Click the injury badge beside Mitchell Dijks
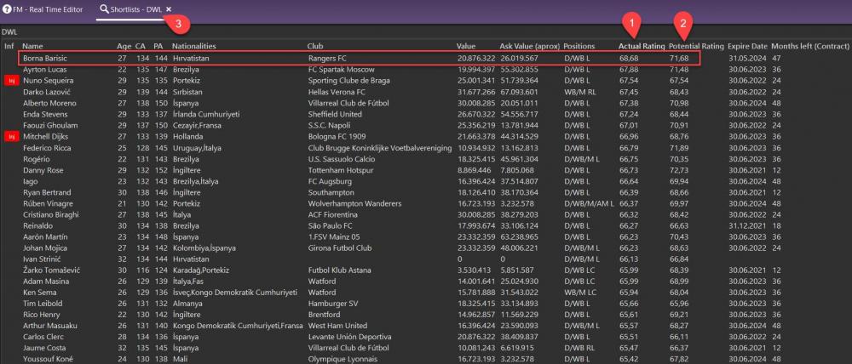 [x=11, y=136]
